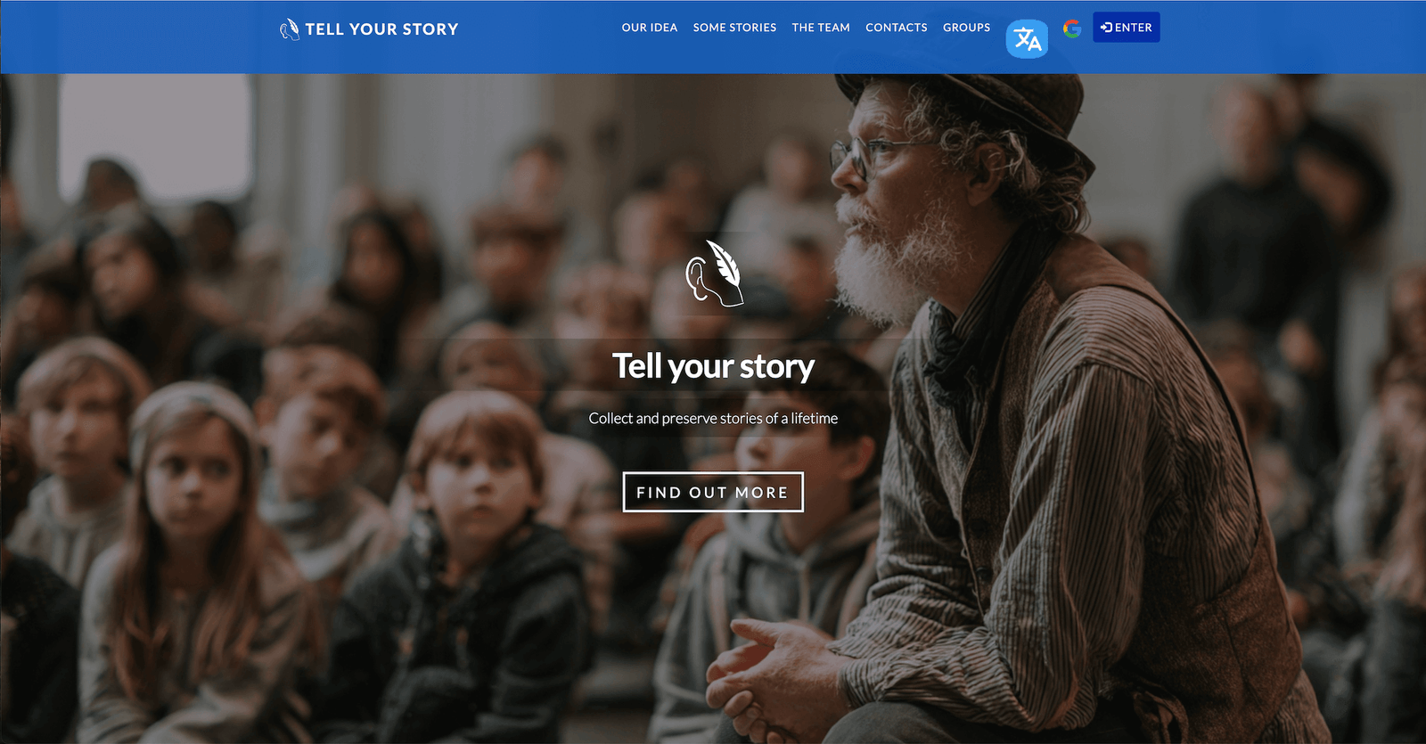Select CONTACTS in the navigation bar

[897, 28]
